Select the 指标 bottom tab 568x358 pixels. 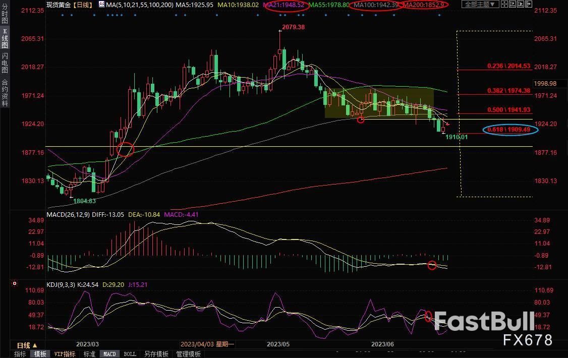[x=20, y=354]
